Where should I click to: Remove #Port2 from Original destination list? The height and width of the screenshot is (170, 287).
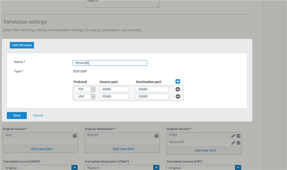[156, 136]
